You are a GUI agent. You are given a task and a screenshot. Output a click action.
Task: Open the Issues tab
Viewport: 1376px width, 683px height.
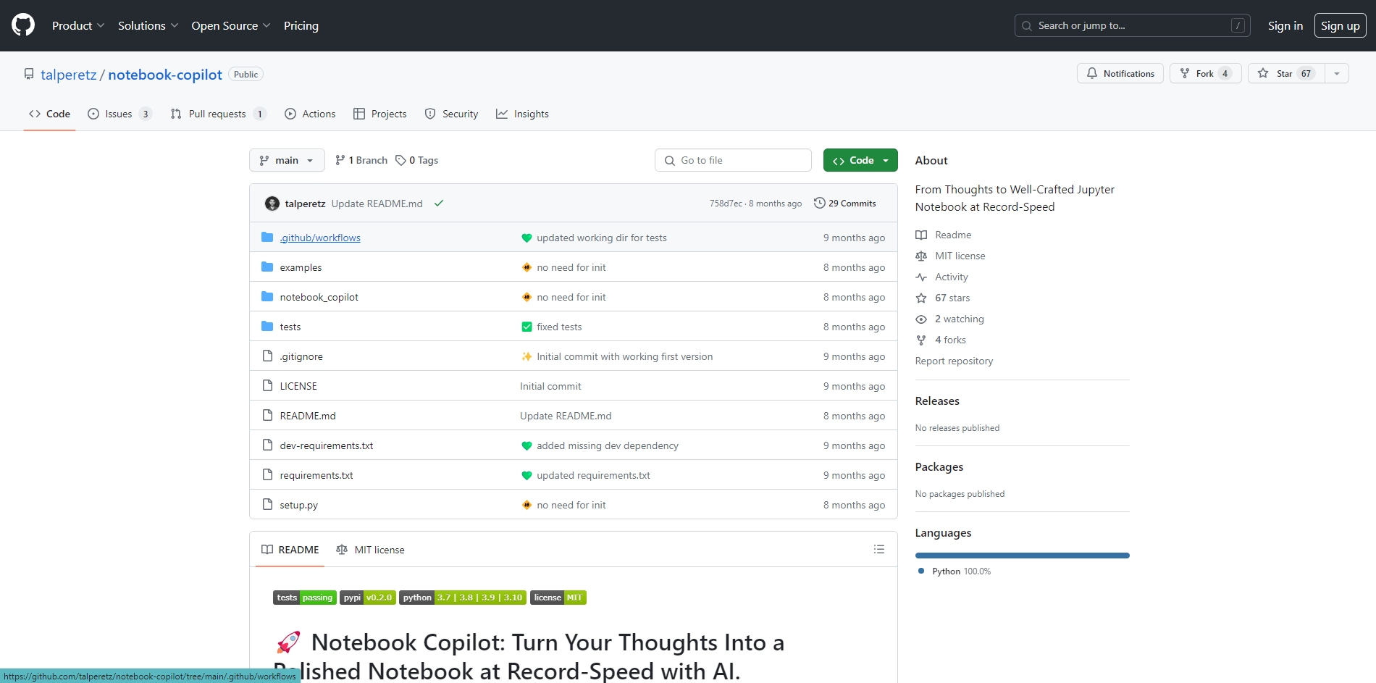point(119,114)
